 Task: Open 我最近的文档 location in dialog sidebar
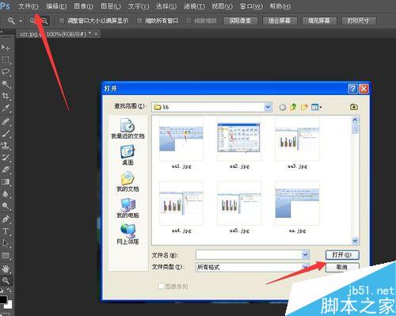(128, 128)
